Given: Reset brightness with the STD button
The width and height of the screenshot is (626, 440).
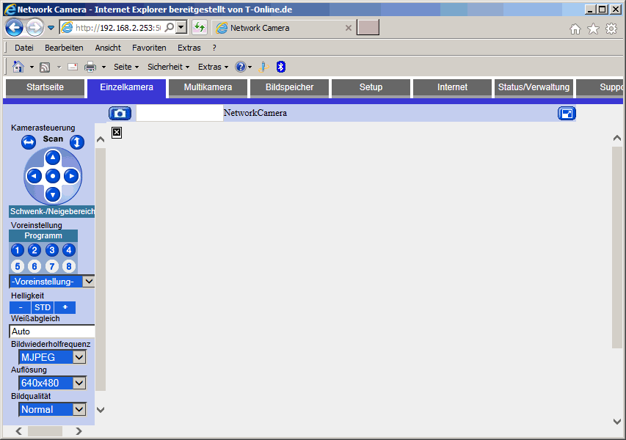Looking at the screenshot, I should pos(43,307).
